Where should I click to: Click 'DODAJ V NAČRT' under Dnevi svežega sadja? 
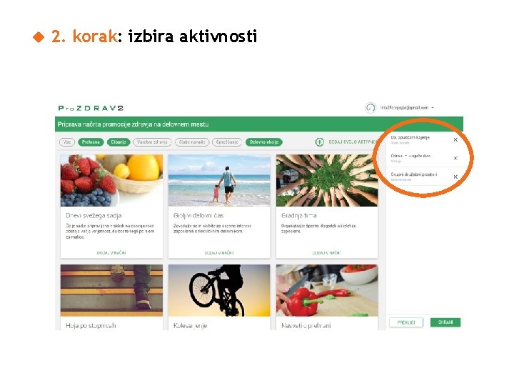[x=111, y=253]
